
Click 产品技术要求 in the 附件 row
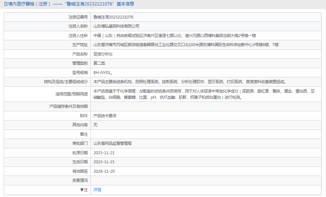click(105, 116)
